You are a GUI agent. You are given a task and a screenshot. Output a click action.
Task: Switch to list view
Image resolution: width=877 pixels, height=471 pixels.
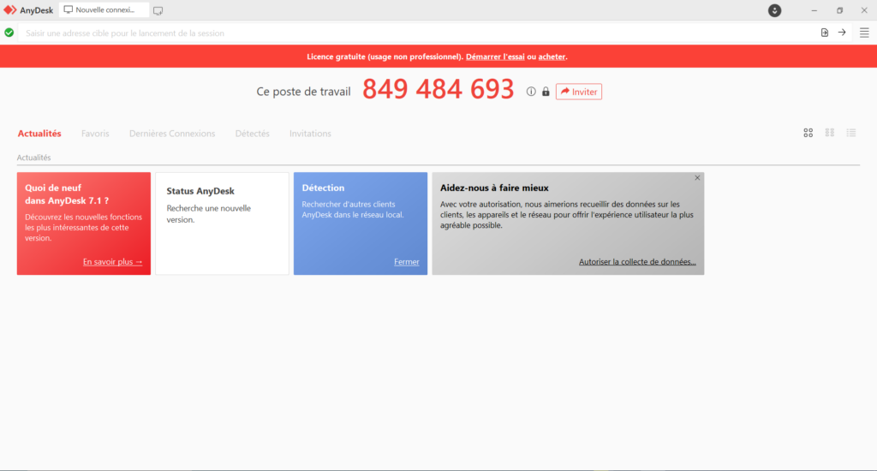(x=851, y=133)
